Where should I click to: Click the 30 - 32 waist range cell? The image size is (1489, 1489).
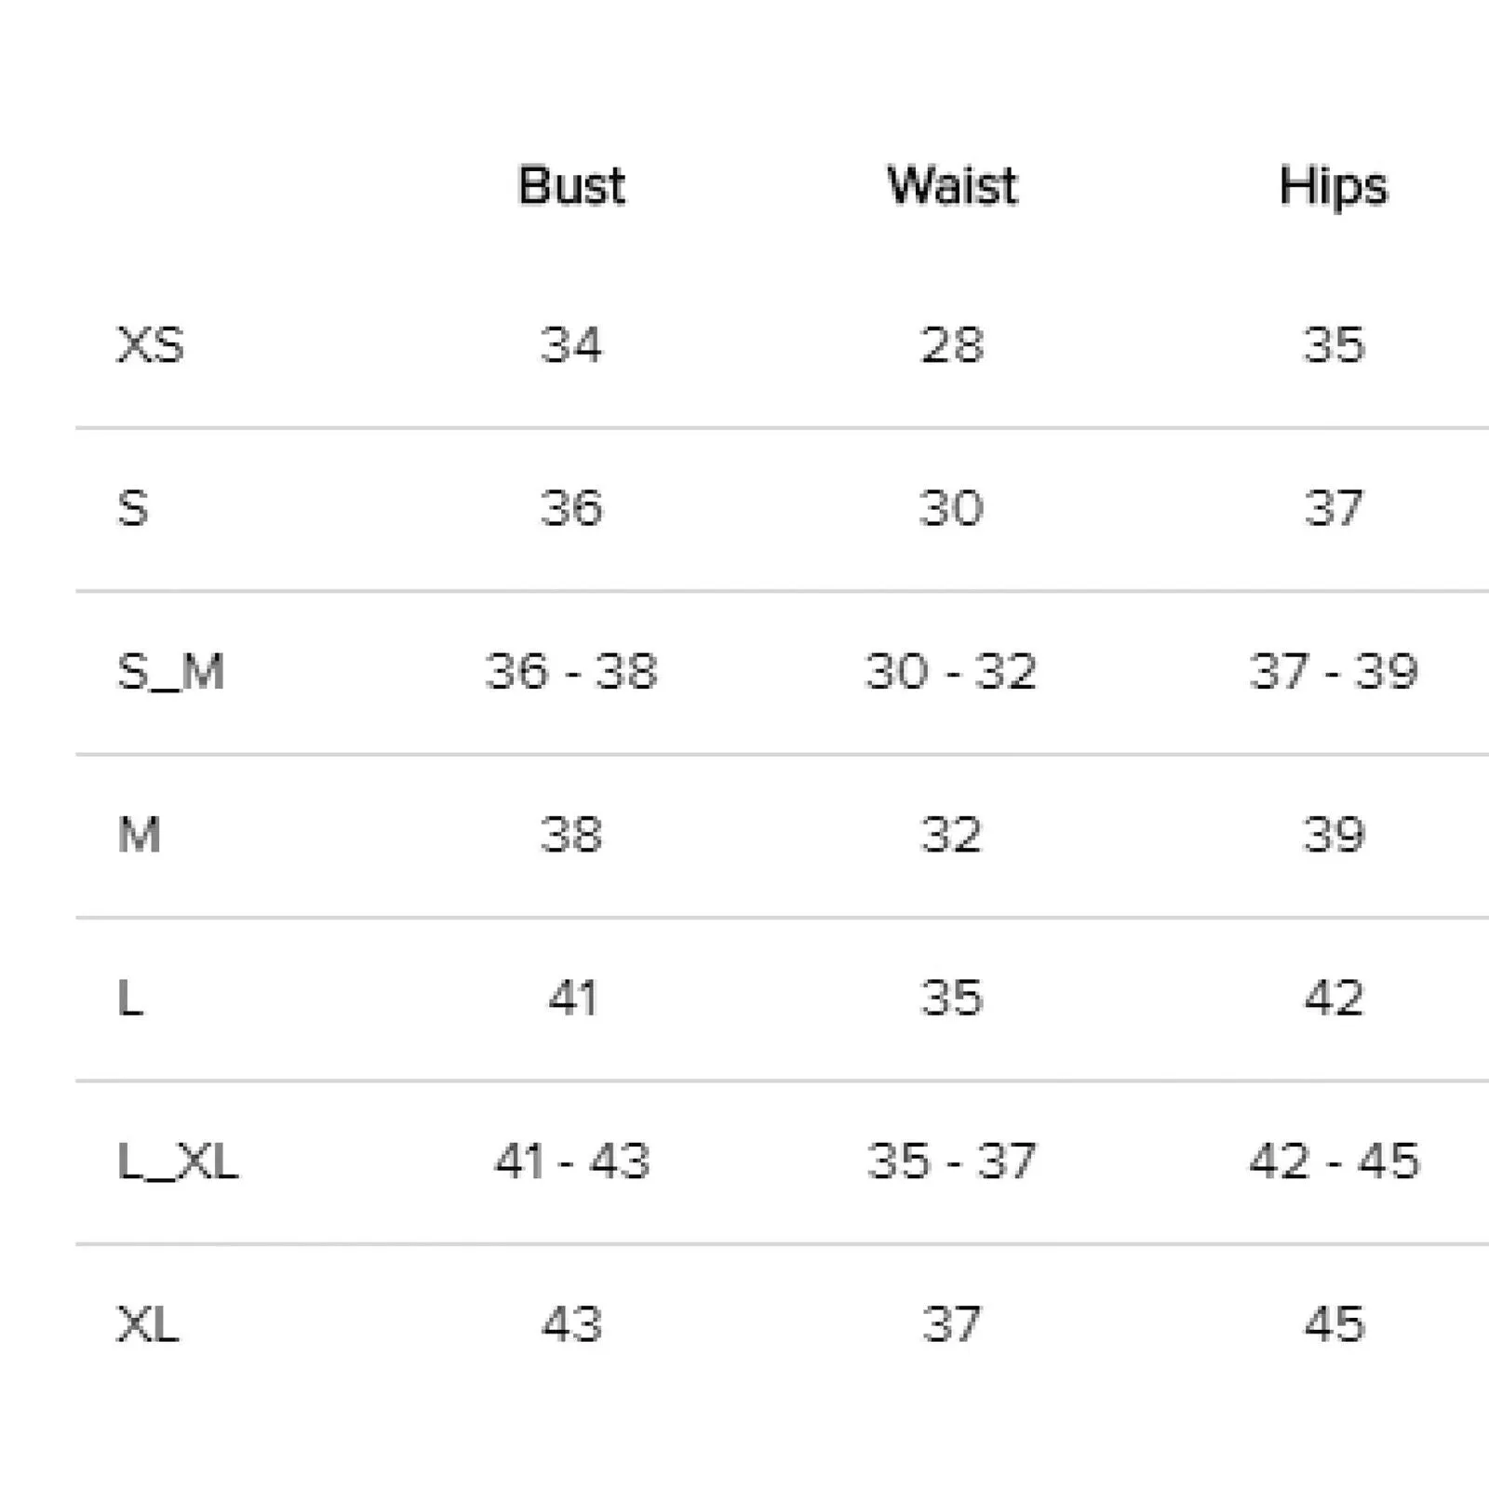(x=951, y=672)
